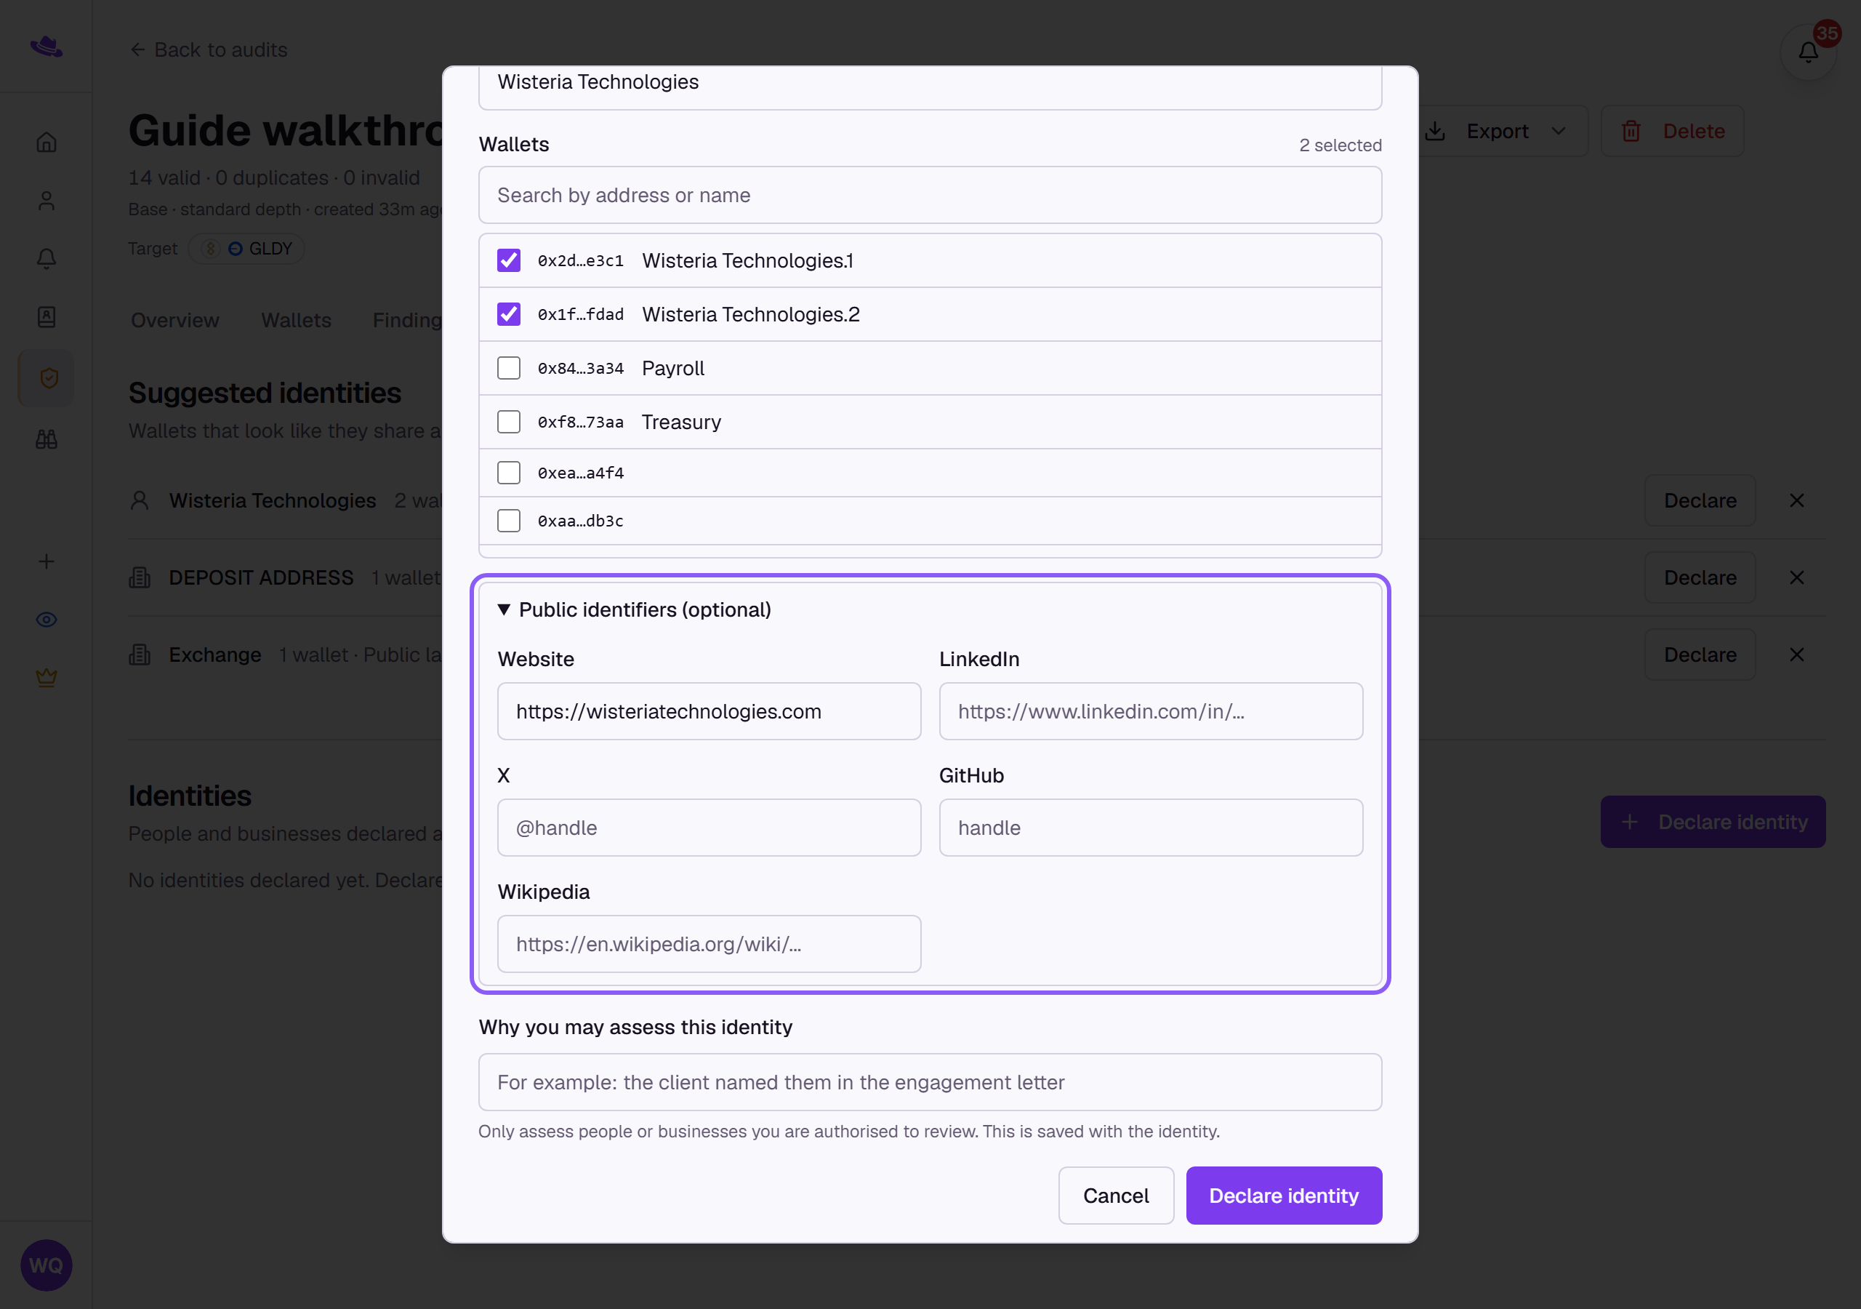
Task: Focus the Website input field
Action: (710, 711)
